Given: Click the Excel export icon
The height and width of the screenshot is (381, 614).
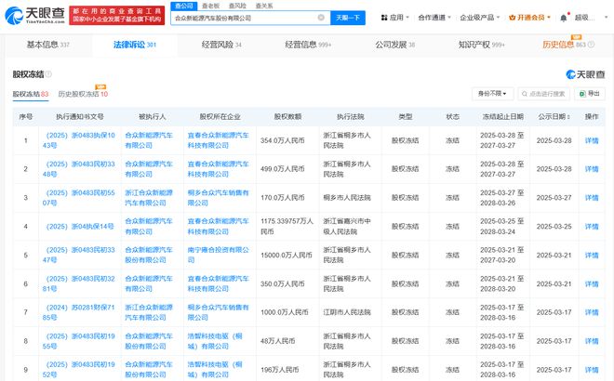Looking at the screenshot, I should (x=582, y=94).
